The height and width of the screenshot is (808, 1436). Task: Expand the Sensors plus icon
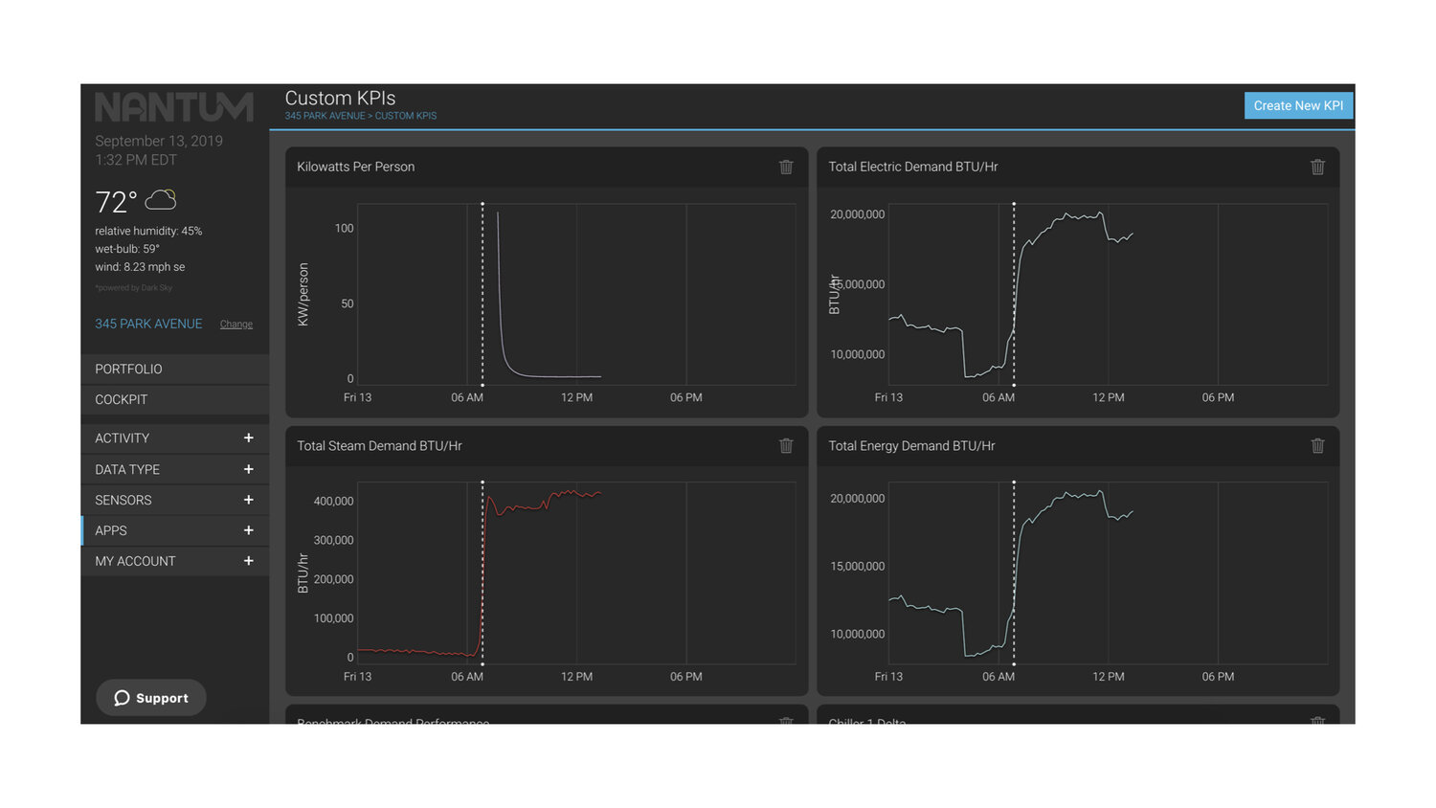pyautogui.click(x=249, y=500)
